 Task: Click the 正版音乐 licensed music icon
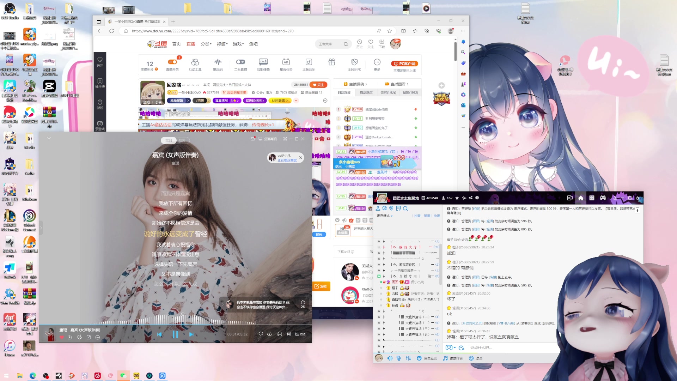308,62
